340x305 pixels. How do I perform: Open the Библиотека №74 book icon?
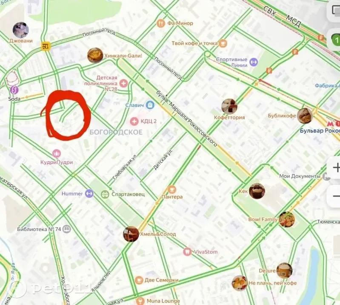pyautogui.click(x=67, y=229)
